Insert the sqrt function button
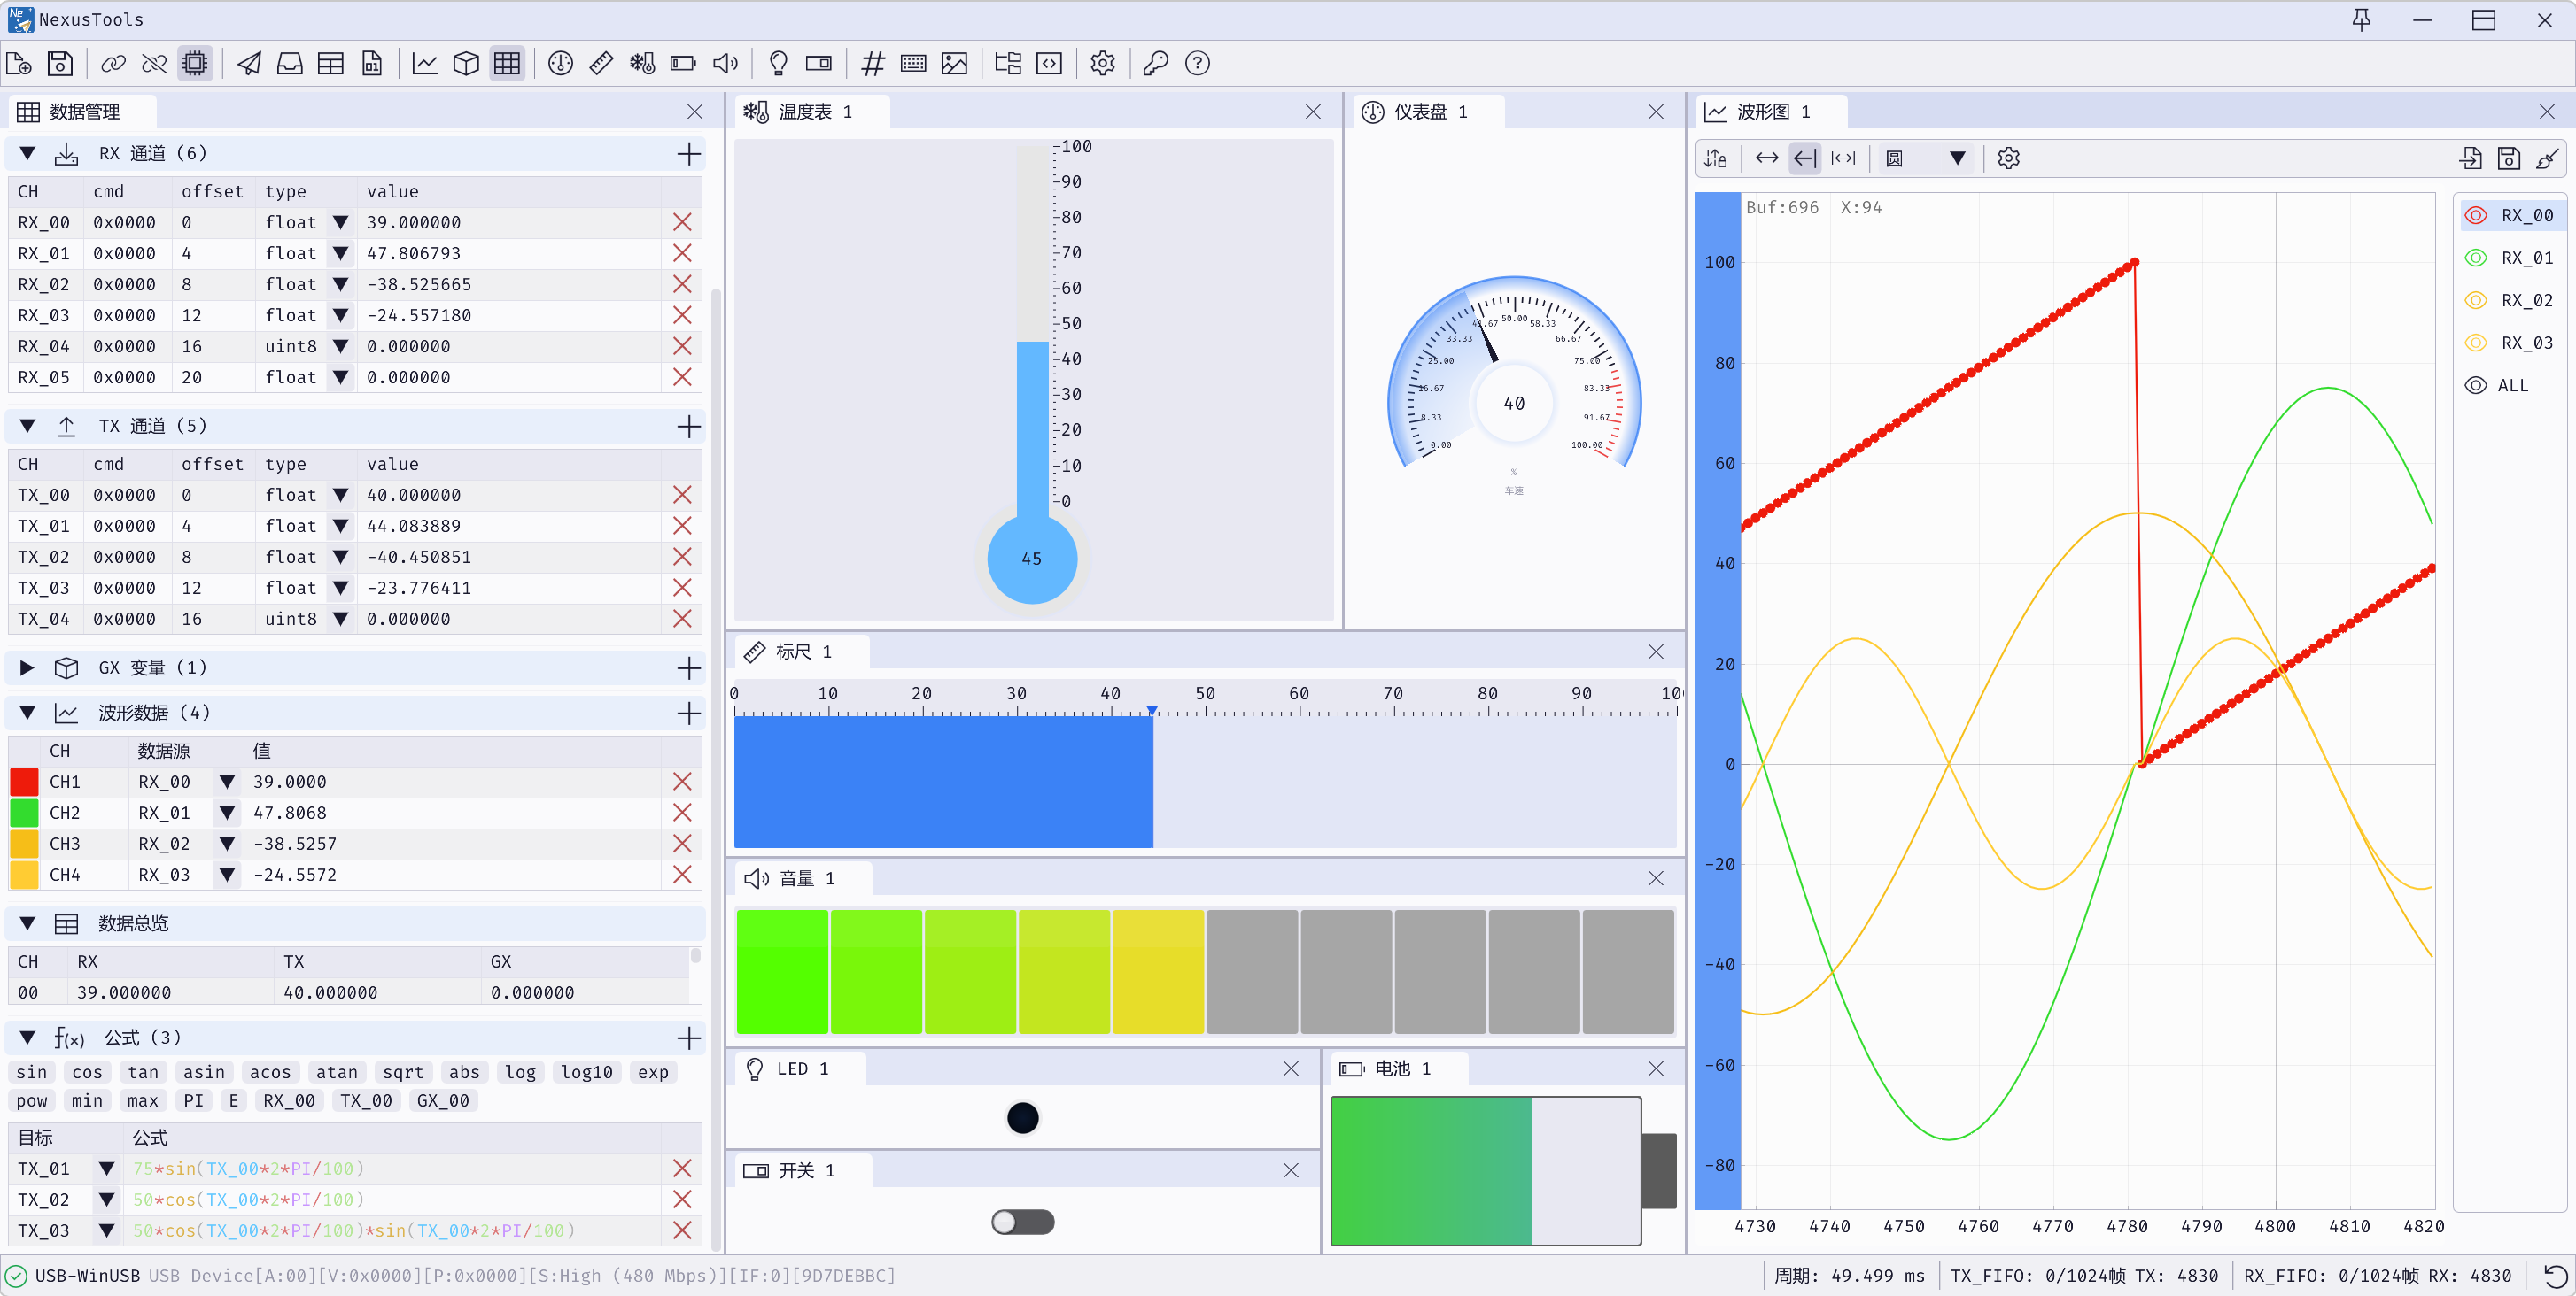Viewport: 2576px width, 1296px height. click(403, 1072)
